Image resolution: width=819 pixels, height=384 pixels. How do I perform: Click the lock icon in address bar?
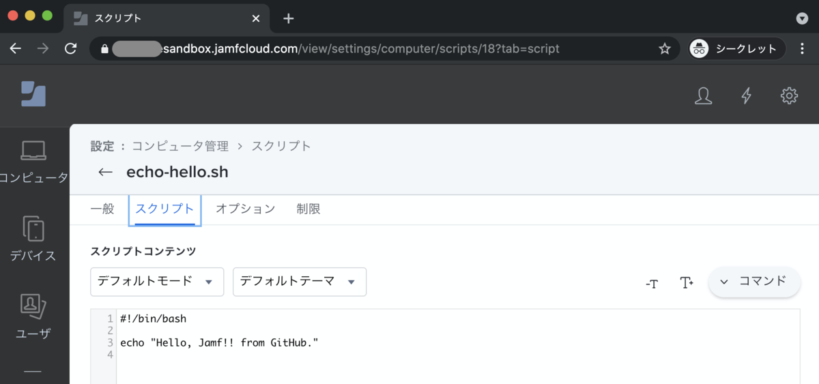tap(104, 48)
